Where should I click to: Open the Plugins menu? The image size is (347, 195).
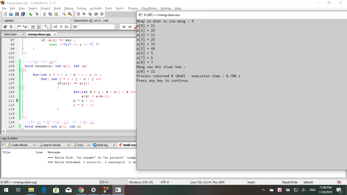coord(133,8)
